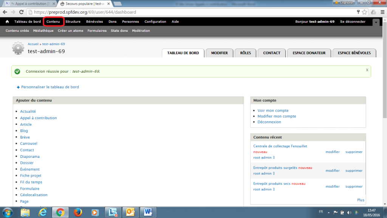
Task: Click the Appel à contribution link
Action: 38,118
